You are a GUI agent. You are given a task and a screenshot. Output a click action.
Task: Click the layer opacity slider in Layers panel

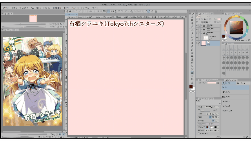tap(213, 16)
